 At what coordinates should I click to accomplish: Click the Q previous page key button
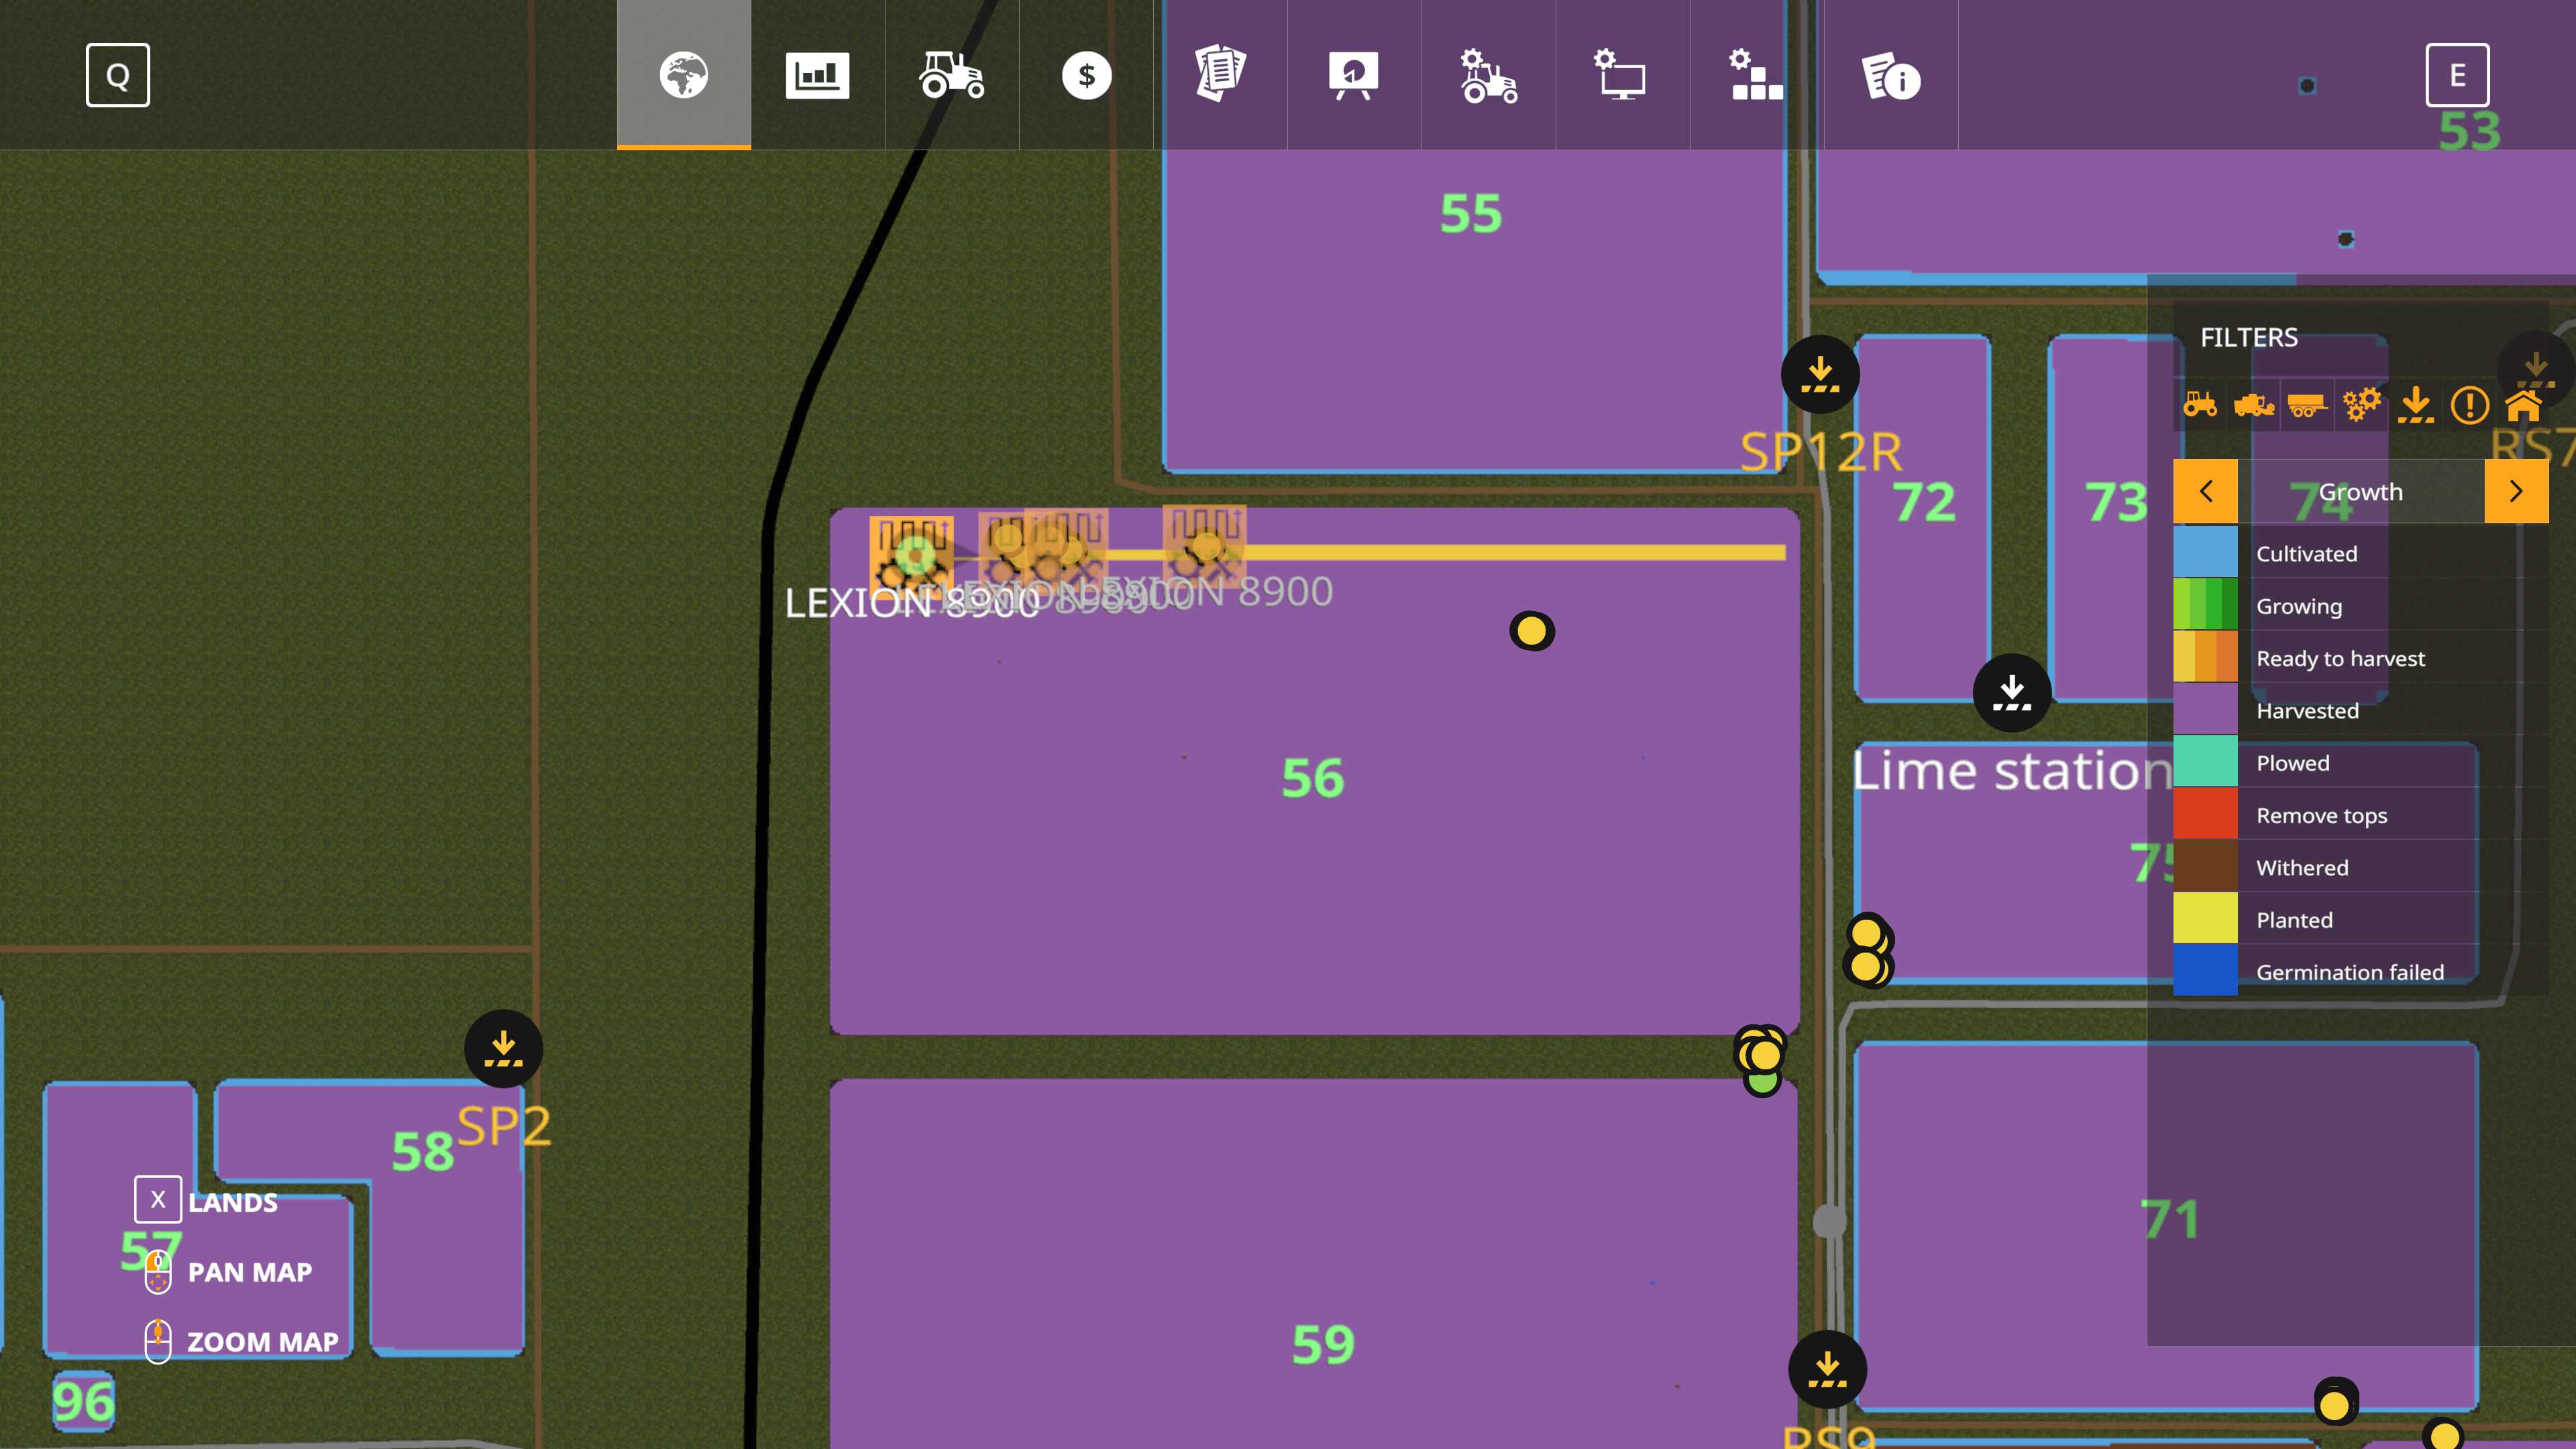point(118,75)
